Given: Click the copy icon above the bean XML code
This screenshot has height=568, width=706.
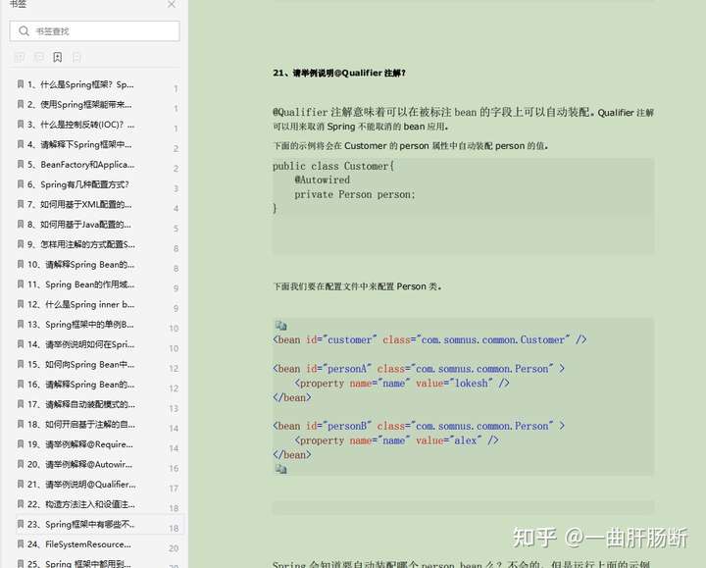Looking at the screenshot, I should 280,326.
